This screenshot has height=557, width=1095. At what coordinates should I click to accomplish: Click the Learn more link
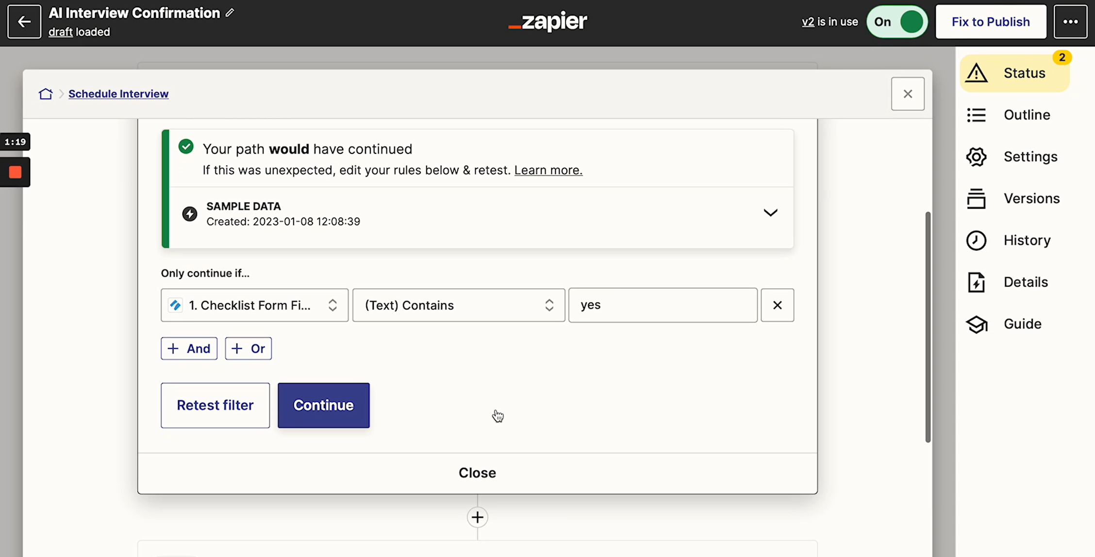click(x=548, y=170)
